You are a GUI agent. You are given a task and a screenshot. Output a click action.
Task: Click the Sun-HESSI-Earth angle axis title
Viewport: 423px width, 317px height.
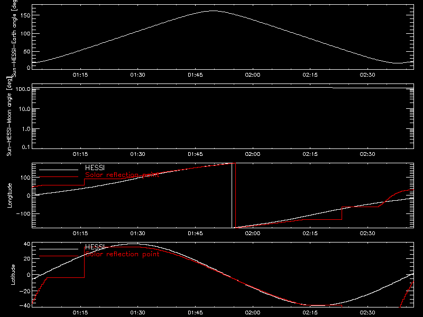[14, 39]
